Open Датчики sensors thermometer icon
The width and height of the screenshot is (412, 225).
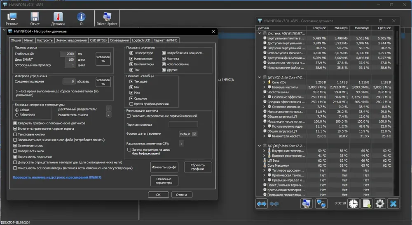coord(58,18)
